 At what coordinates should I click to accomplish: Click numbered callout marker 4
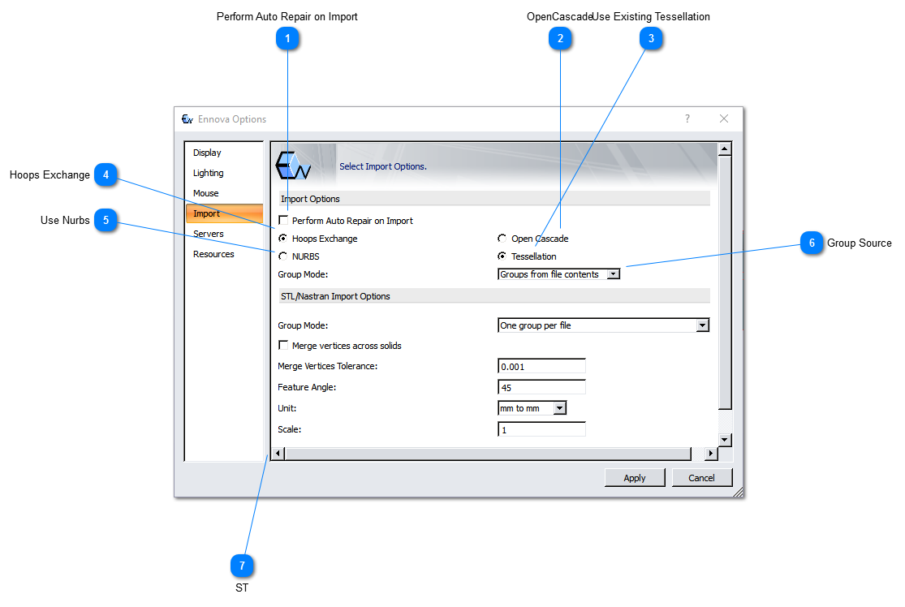[106, 174]
